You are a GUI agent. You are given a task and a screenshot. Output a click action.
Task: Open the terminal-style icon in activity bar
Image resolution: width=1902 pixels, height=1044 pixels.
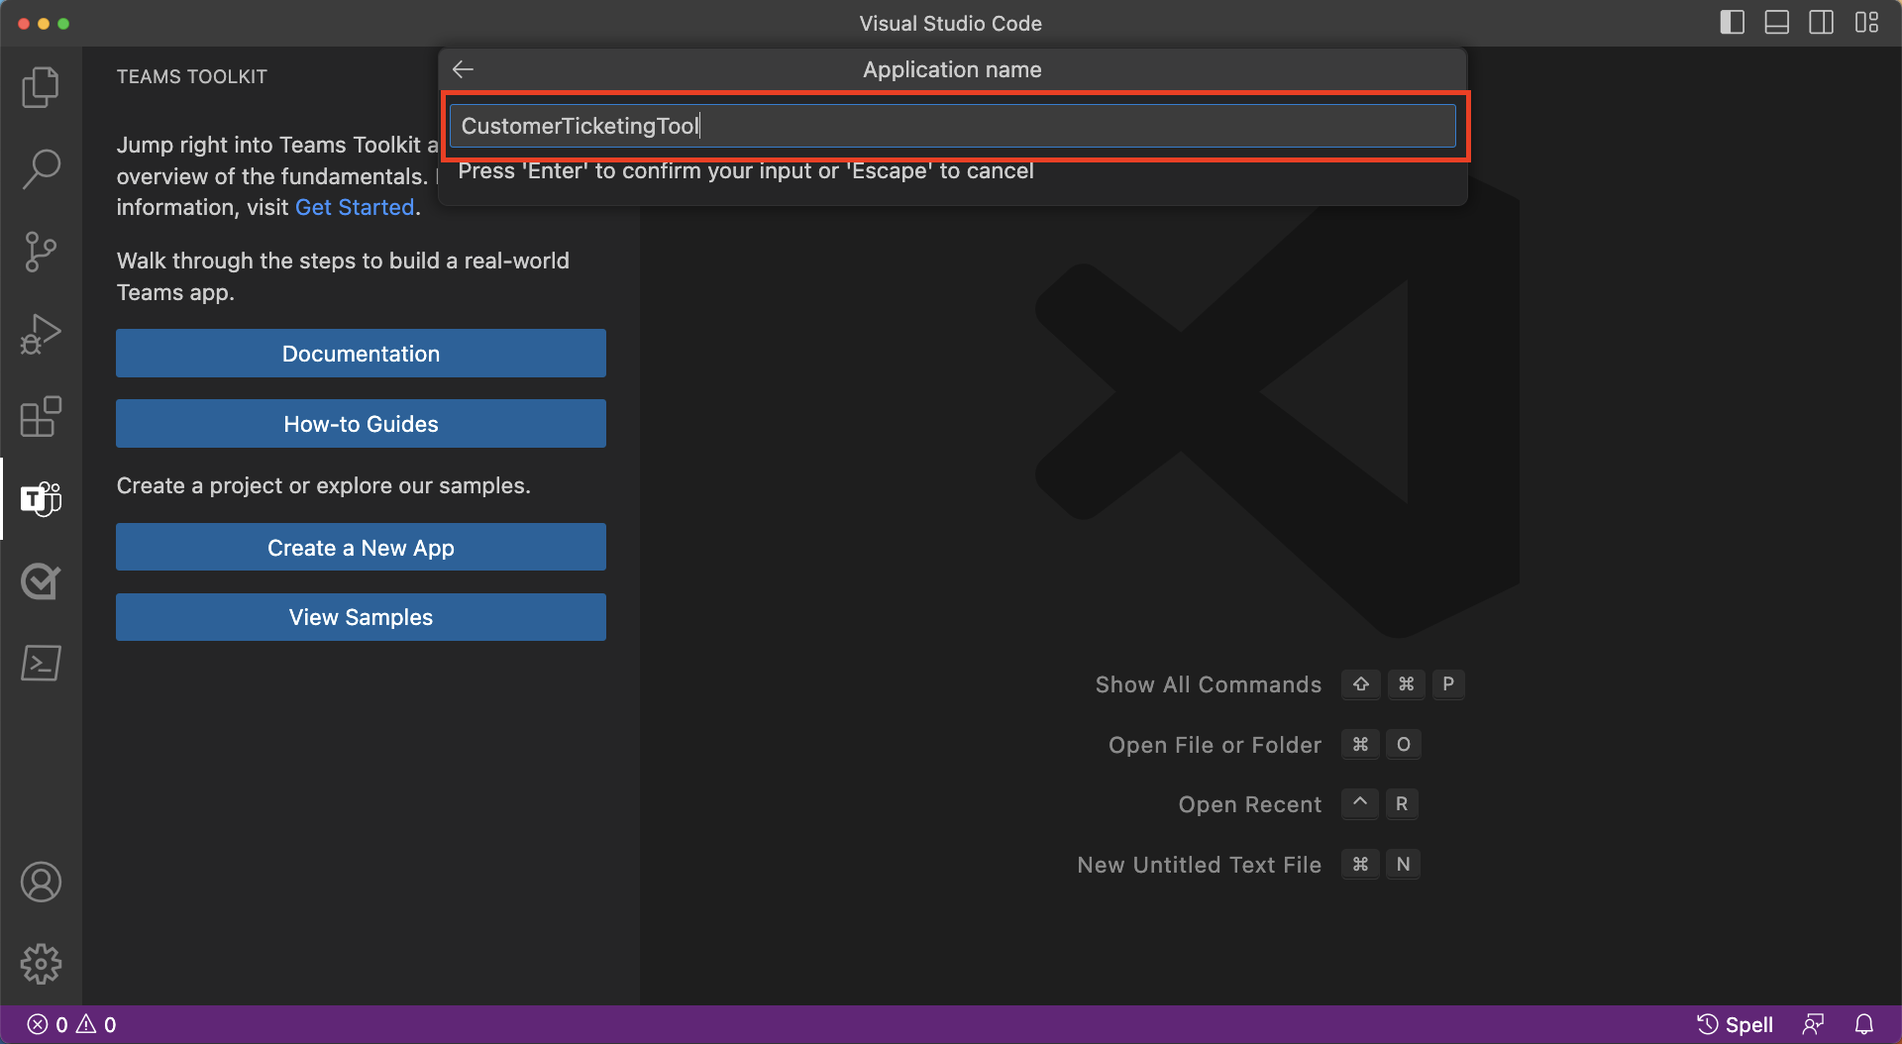click(41, 663)
